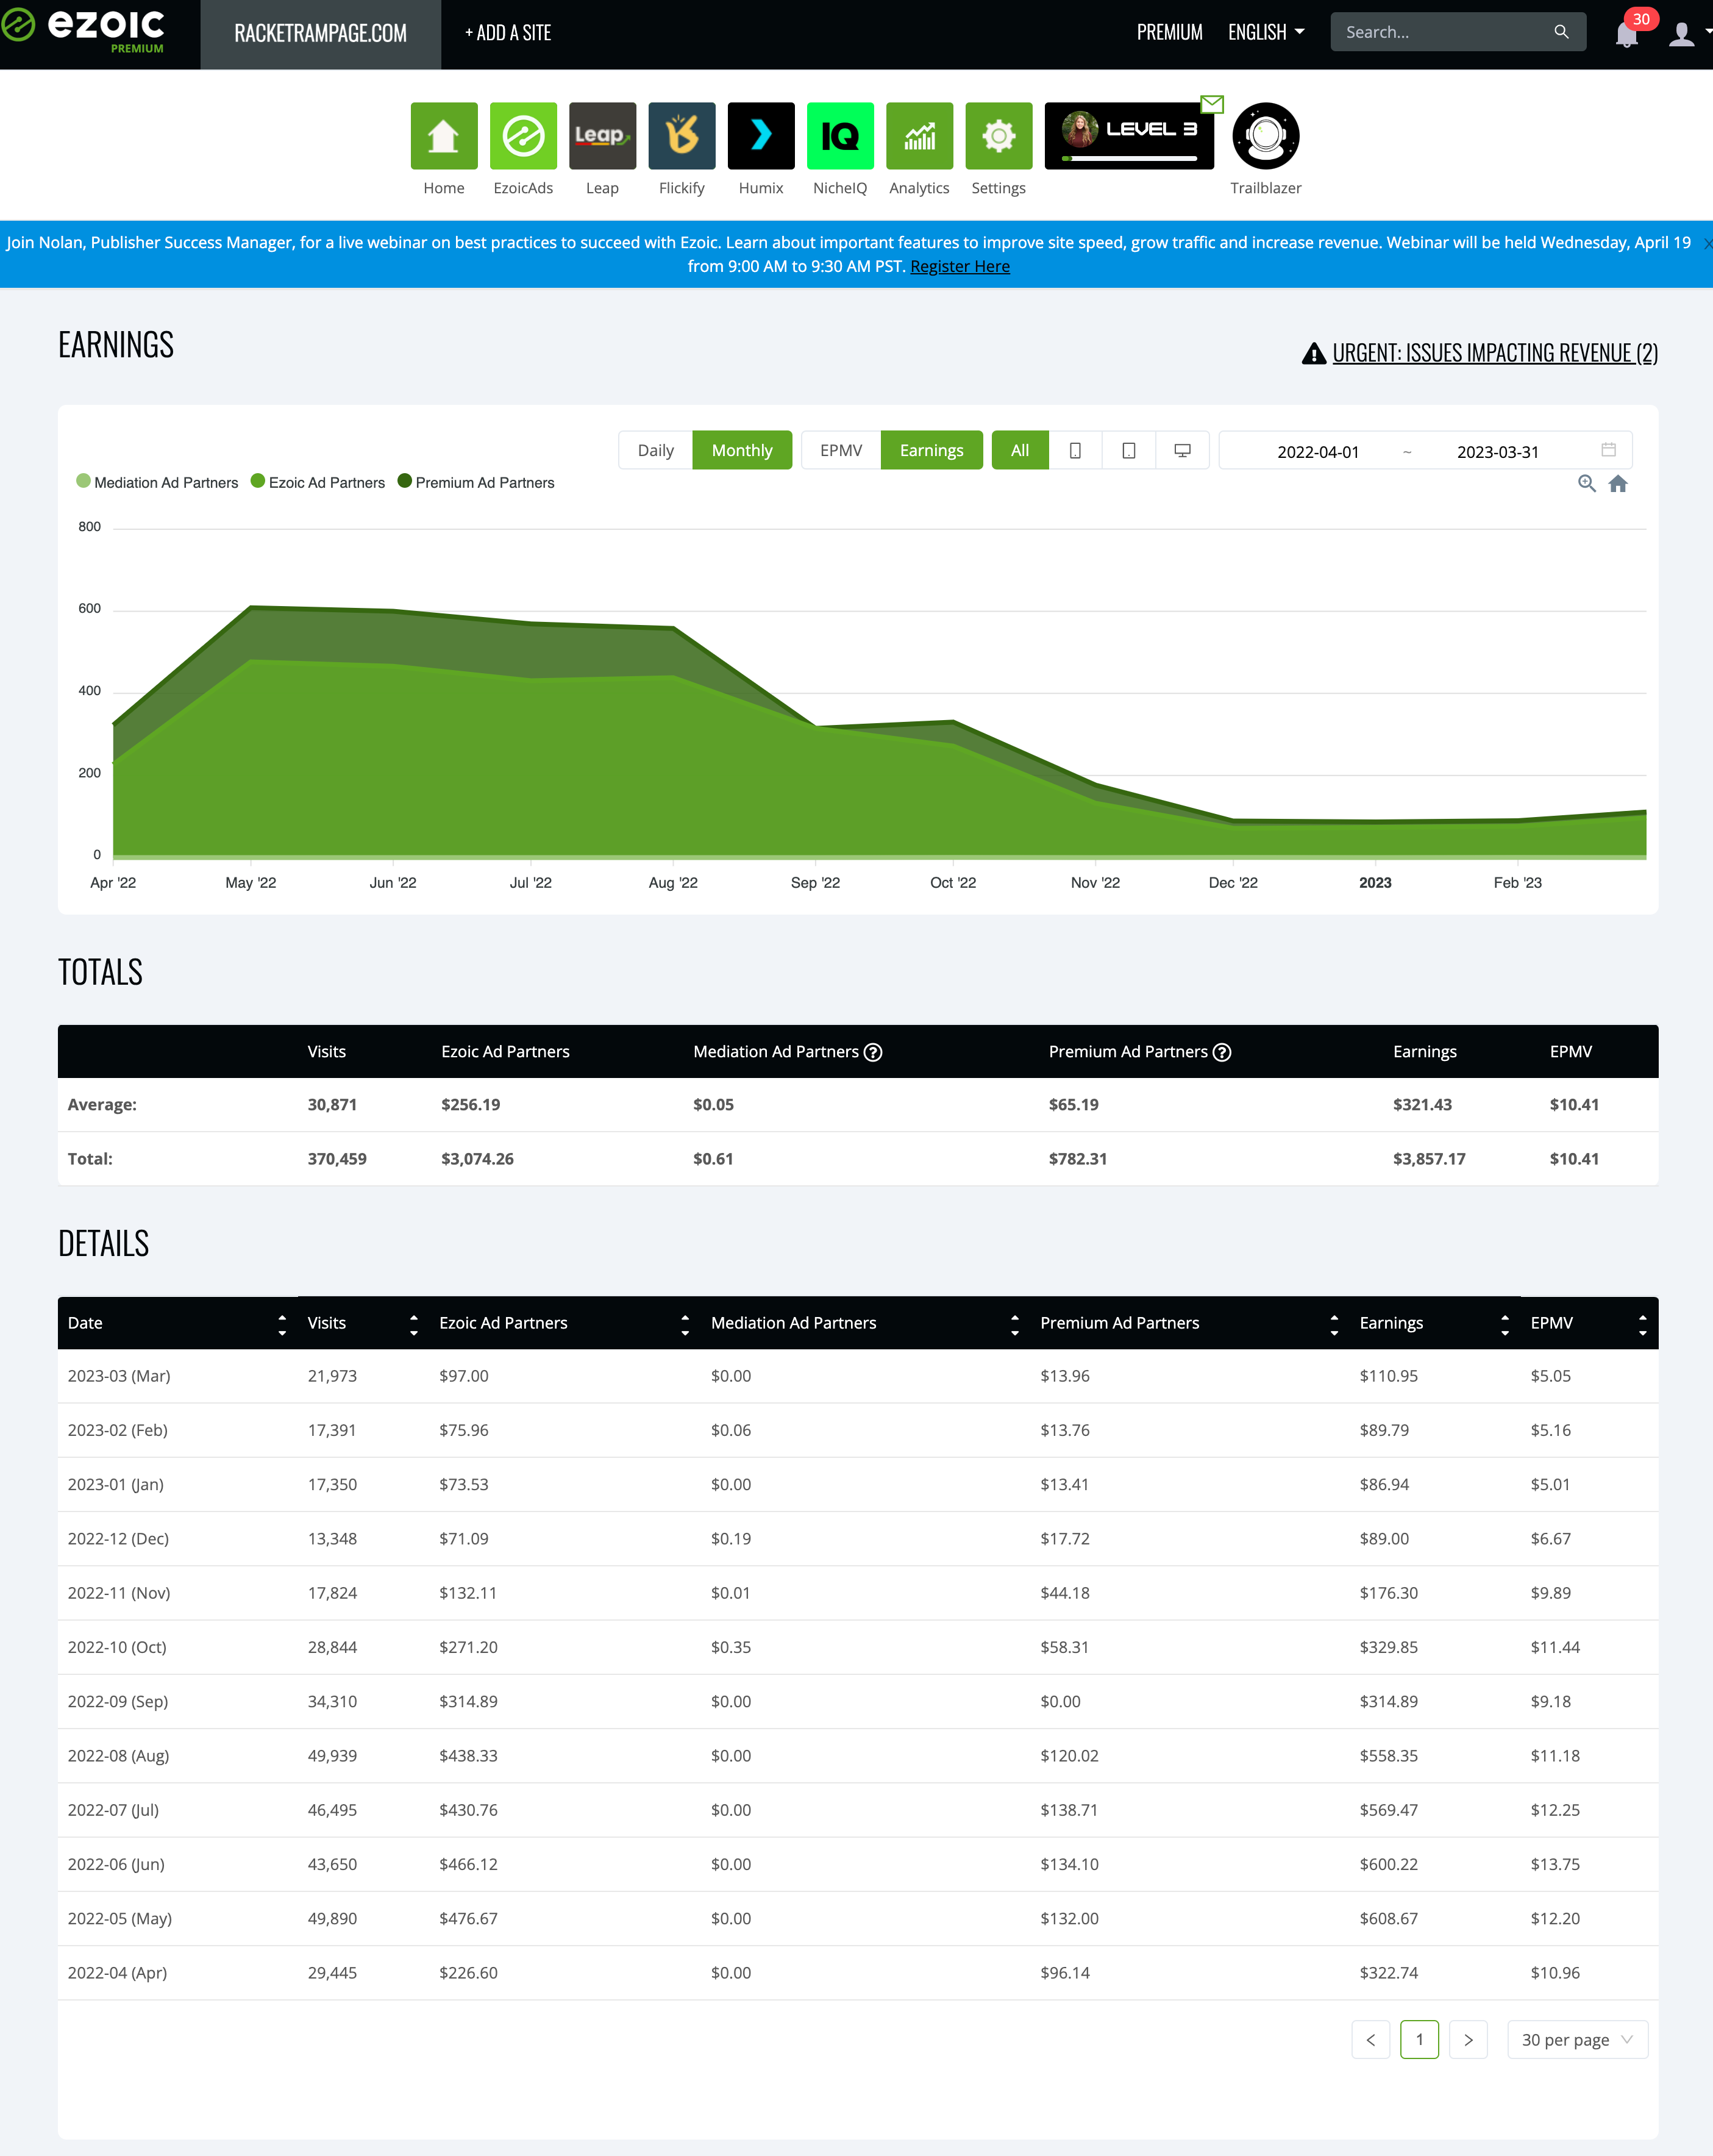1713x2156 pixels.
Task: Click the envelope icon on Level badge
Action: click(1212, 104)
